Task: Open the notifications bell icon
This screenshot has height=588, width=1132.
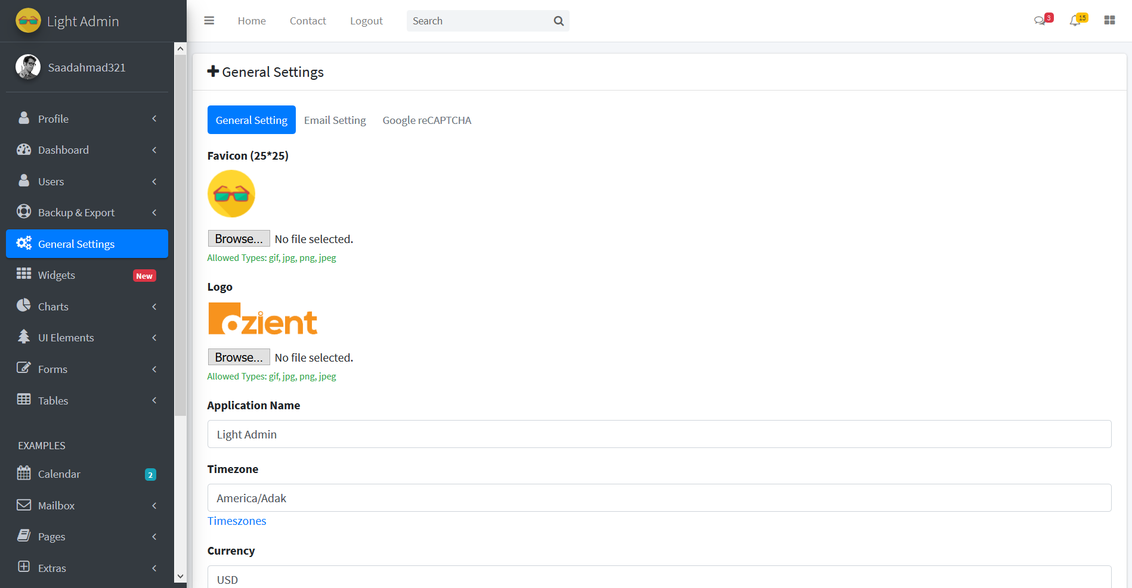Action: [x=1075, y=21]
